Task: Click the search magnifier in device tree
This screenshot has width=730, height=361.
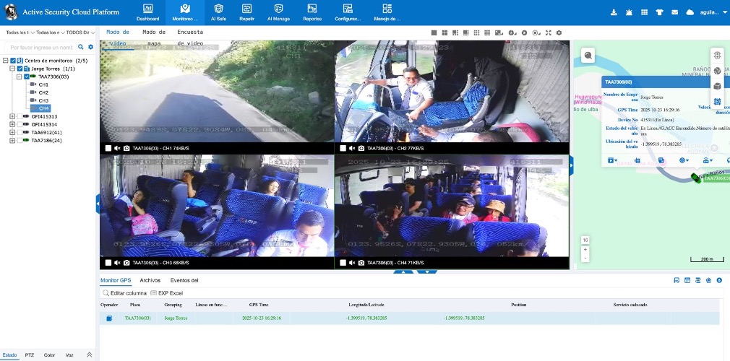Action: pyautogui.click(x=81, y=48)
